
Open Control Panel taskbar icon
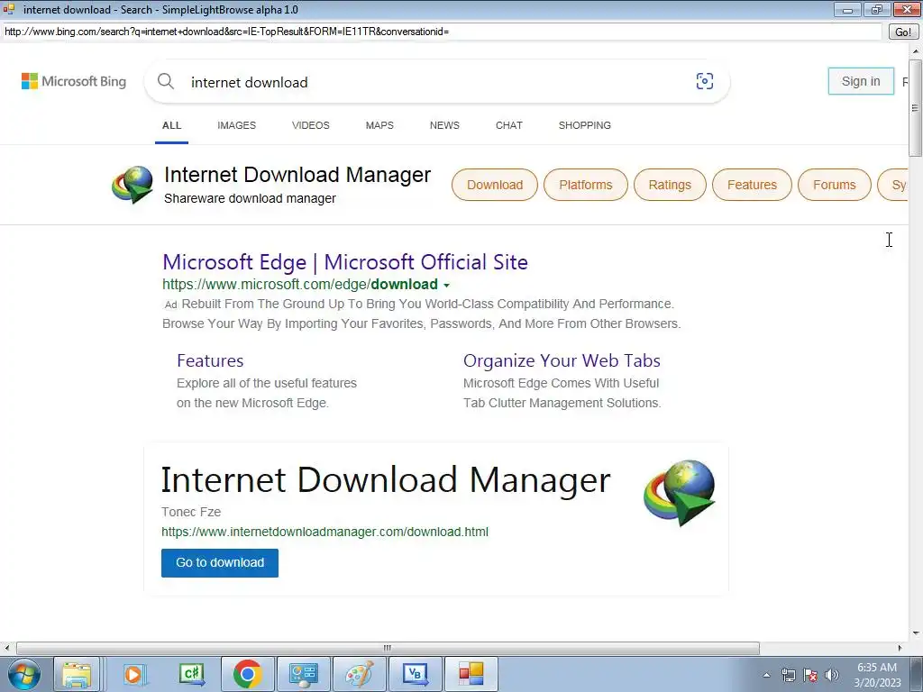pos(304,674)
